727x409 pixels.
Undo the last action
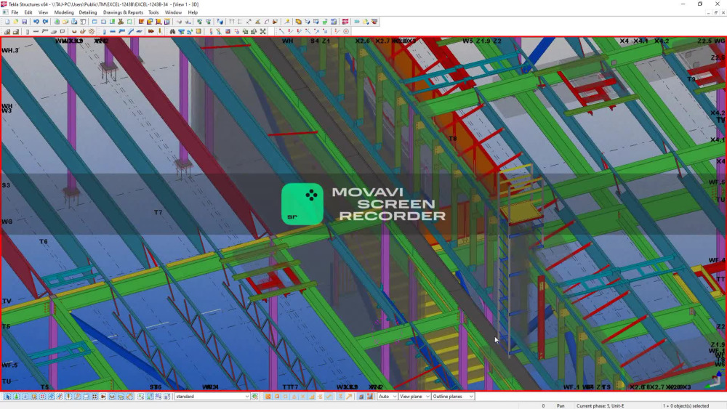pyautogui.click(x=36, y=22)
